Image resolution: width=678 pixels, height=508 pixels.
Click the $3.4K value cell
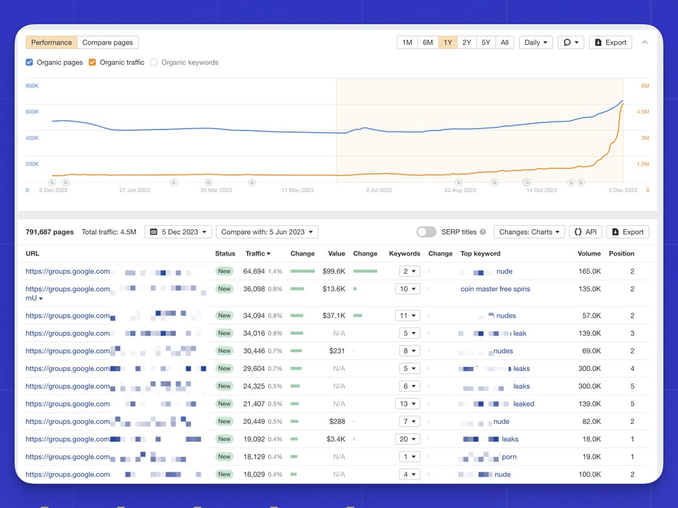click(336, 439)
